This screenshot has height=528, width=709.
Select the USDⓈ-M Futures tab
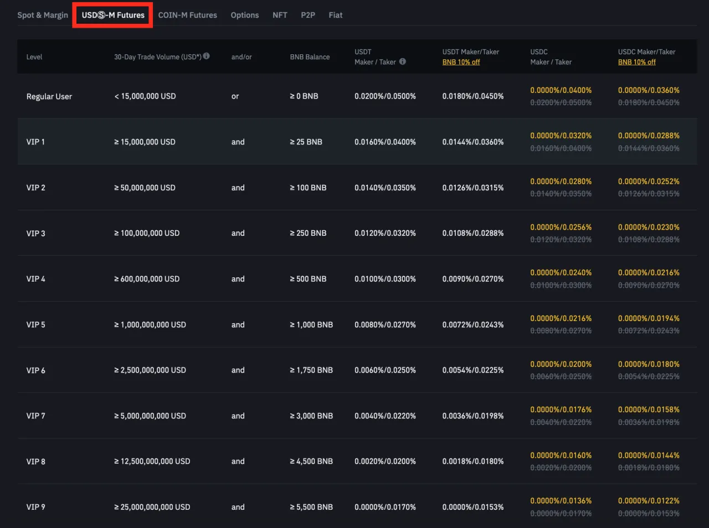point(113,15)
